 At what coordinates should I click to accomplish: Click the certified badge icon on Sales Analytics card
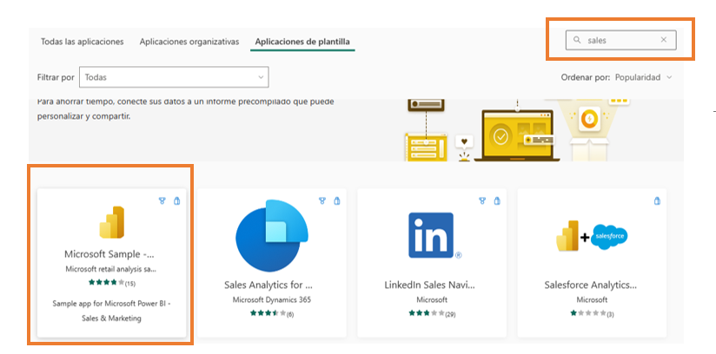click(322, 200)
